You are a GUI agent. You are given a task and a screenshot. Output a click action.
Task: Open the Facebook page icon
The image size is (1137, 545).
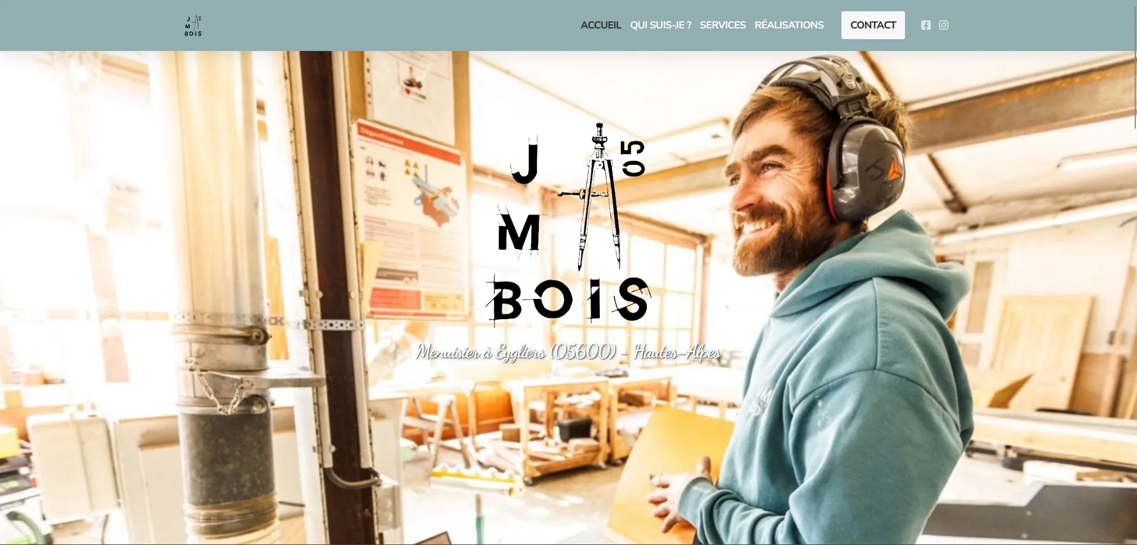(x=926, y=25)
